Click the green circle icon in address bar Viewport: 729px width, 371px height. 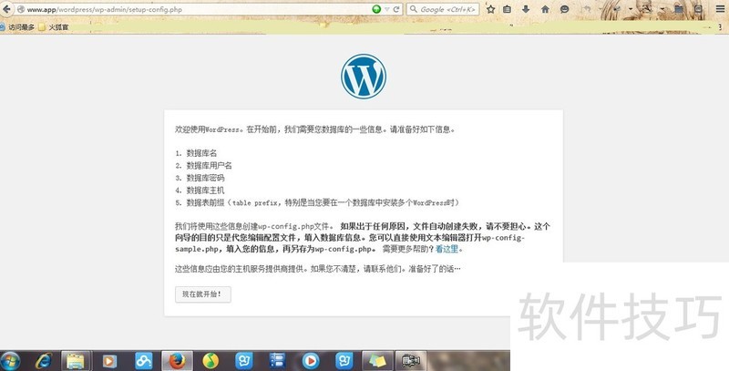[x=376, y=9]
